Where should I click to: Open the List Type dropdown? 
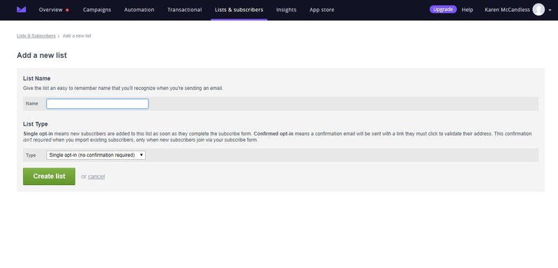click(96, 155)
